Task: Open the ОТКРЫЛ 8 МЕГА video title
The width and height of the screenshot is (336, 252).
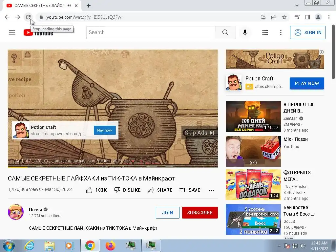Action: [x=297, y=176]
